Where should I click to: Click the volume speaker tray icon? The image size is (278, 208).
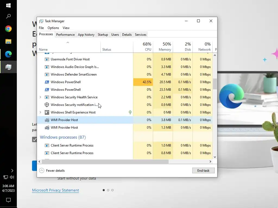point(12,177)
